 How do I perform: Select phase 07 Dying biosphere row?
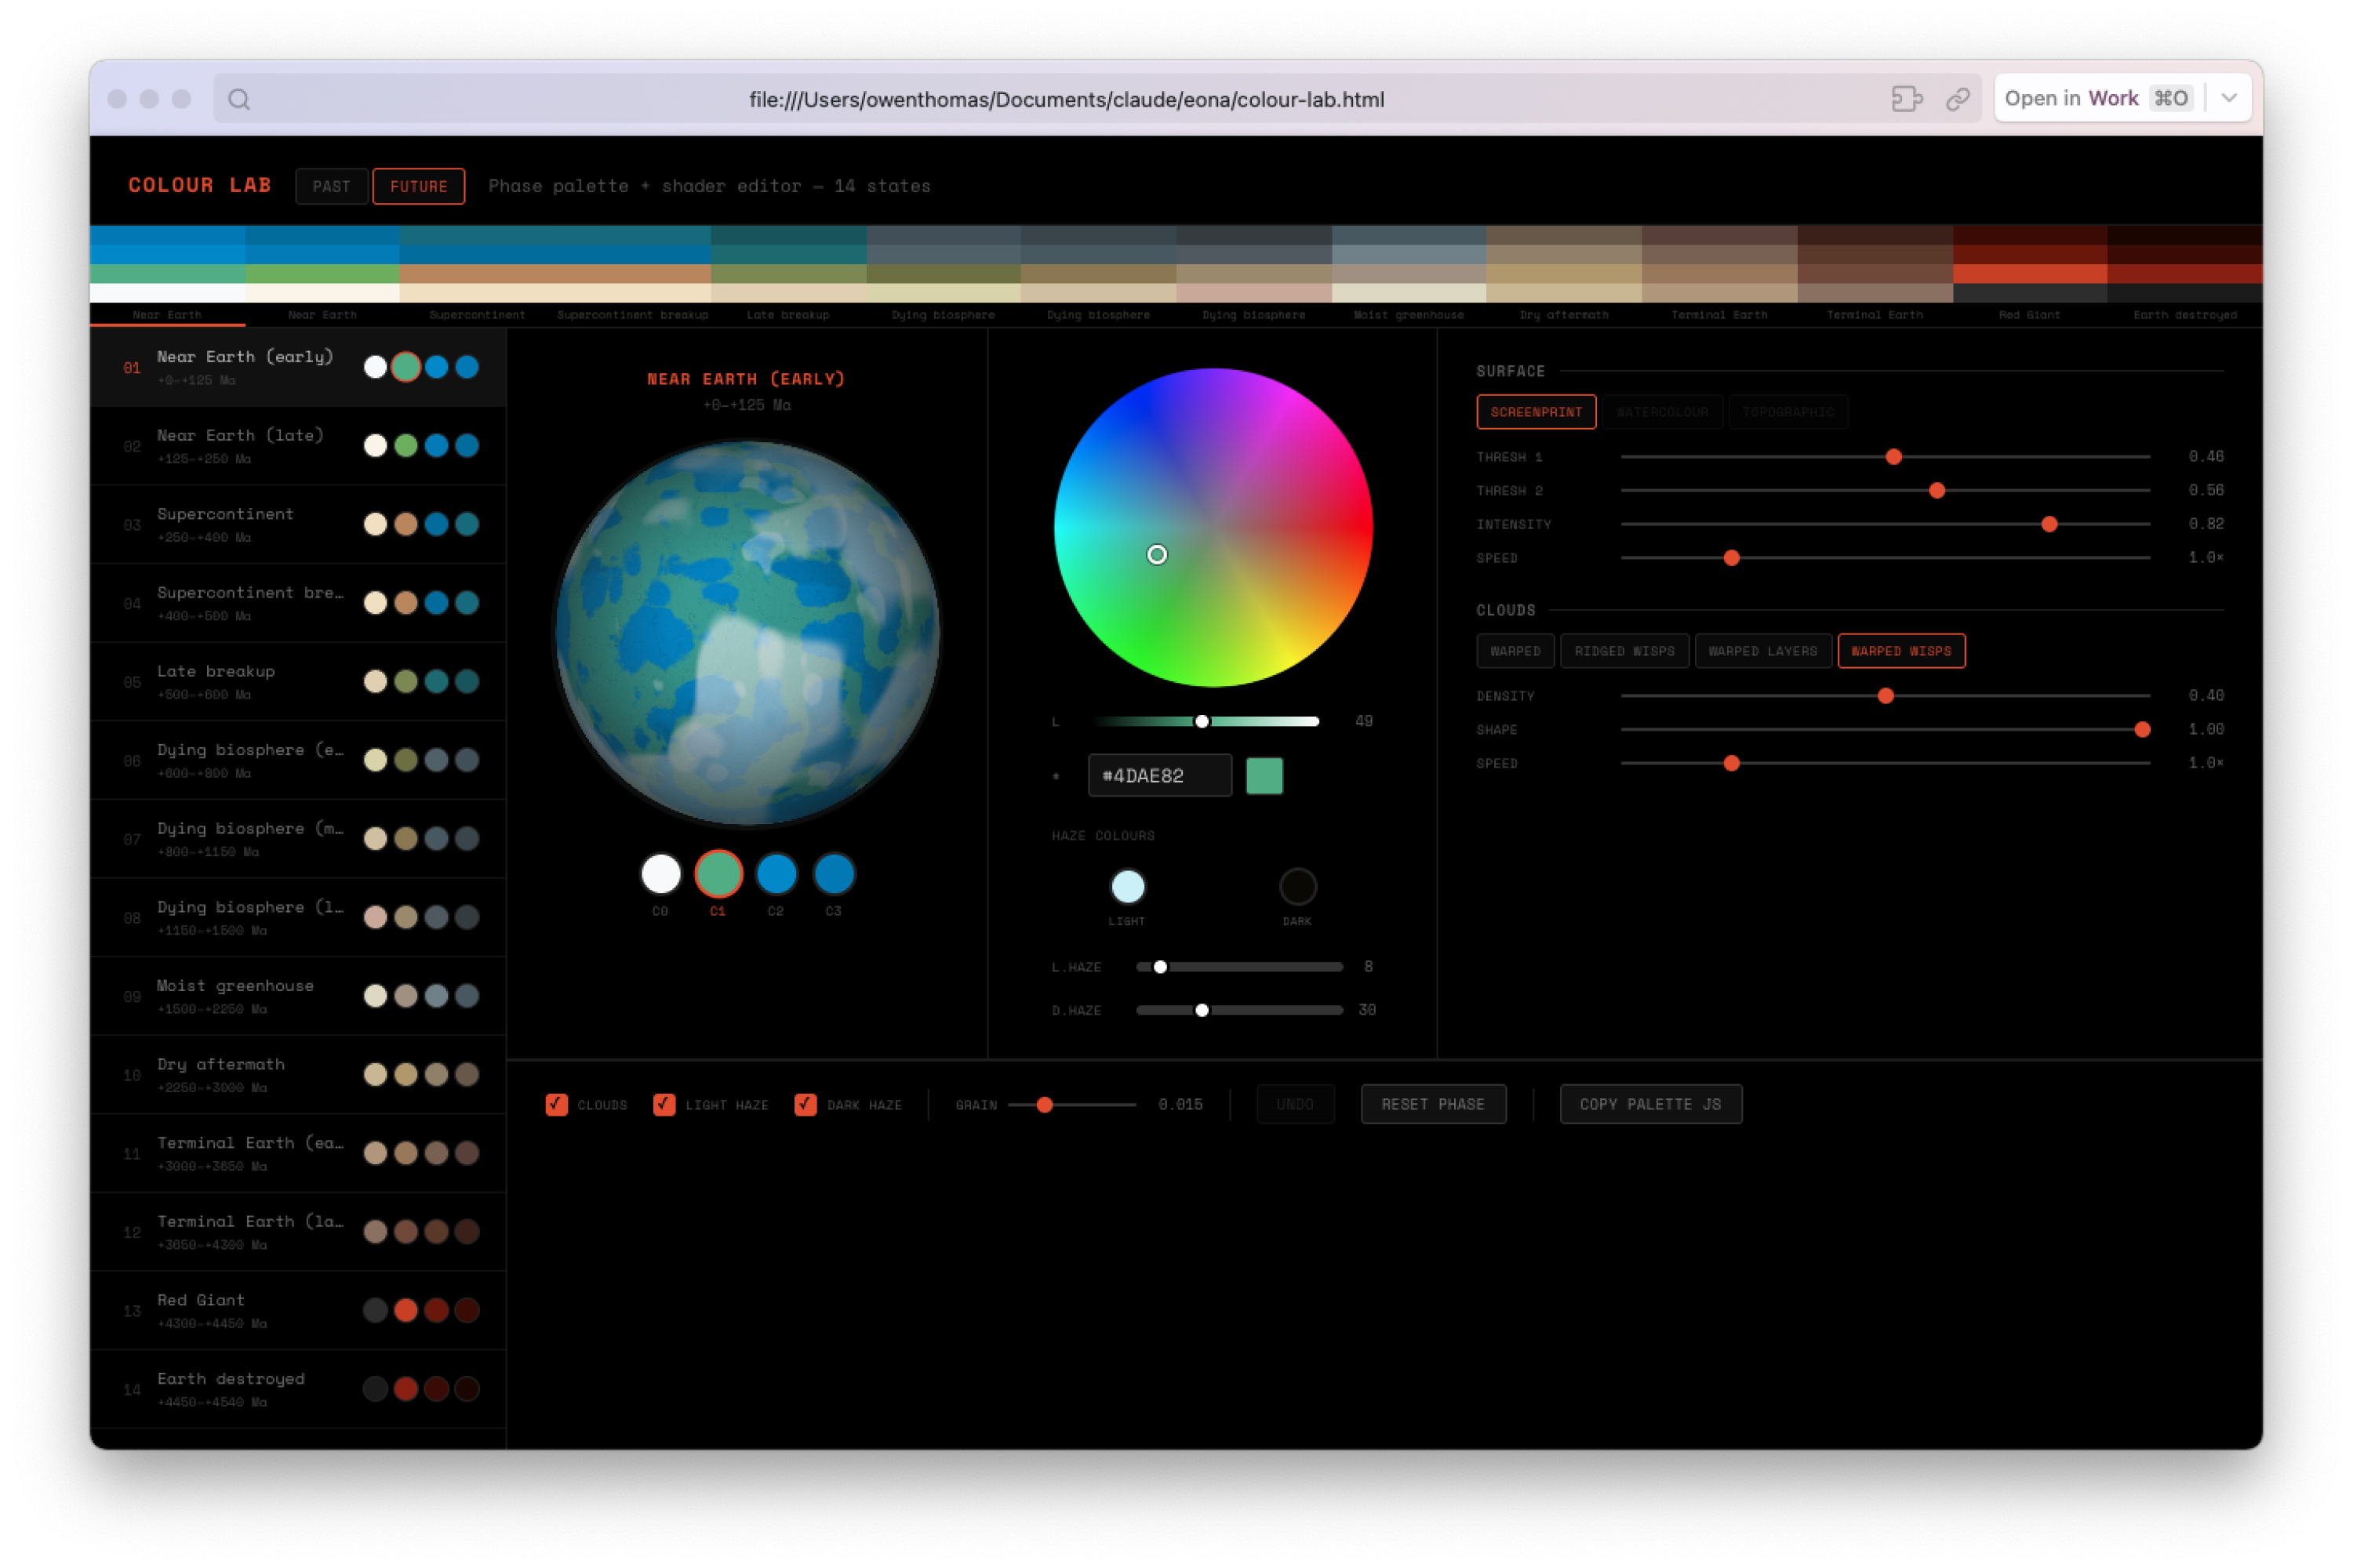click(298, 839)
